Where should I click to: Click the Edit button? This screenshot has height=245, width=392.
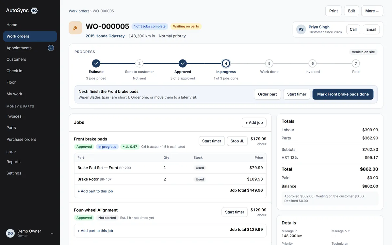click(x=351, y=11)
